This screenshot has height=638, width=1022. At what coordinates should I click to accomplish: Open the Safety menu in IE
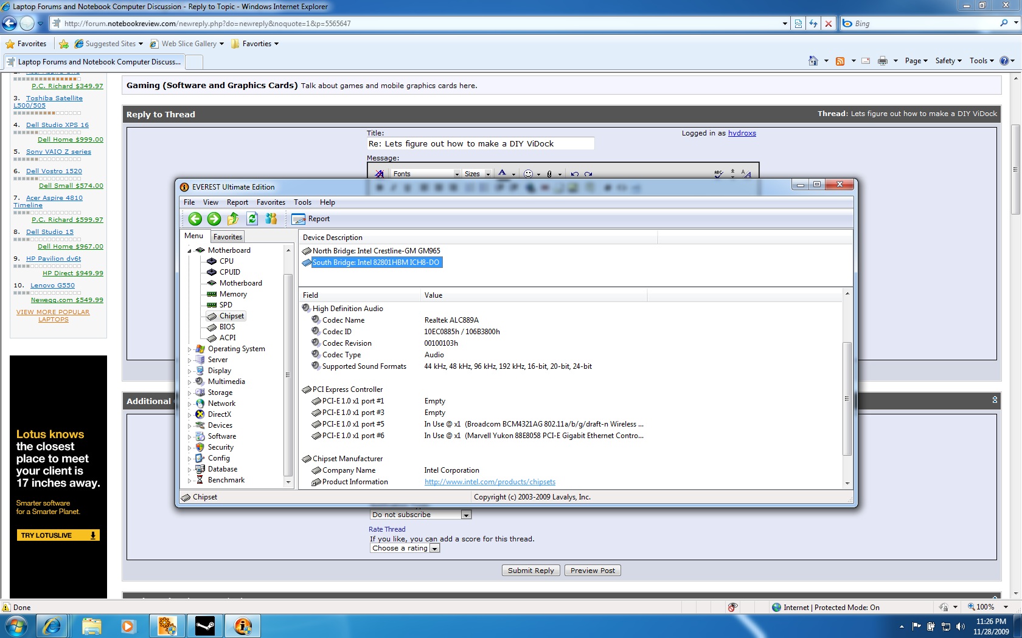click(948, 61)
